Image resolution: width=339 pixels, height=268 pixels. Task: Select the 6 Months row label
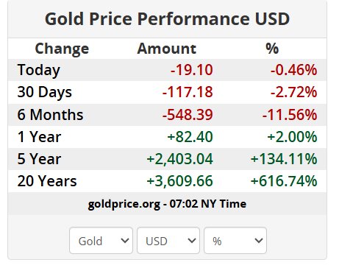pos(50,115)
